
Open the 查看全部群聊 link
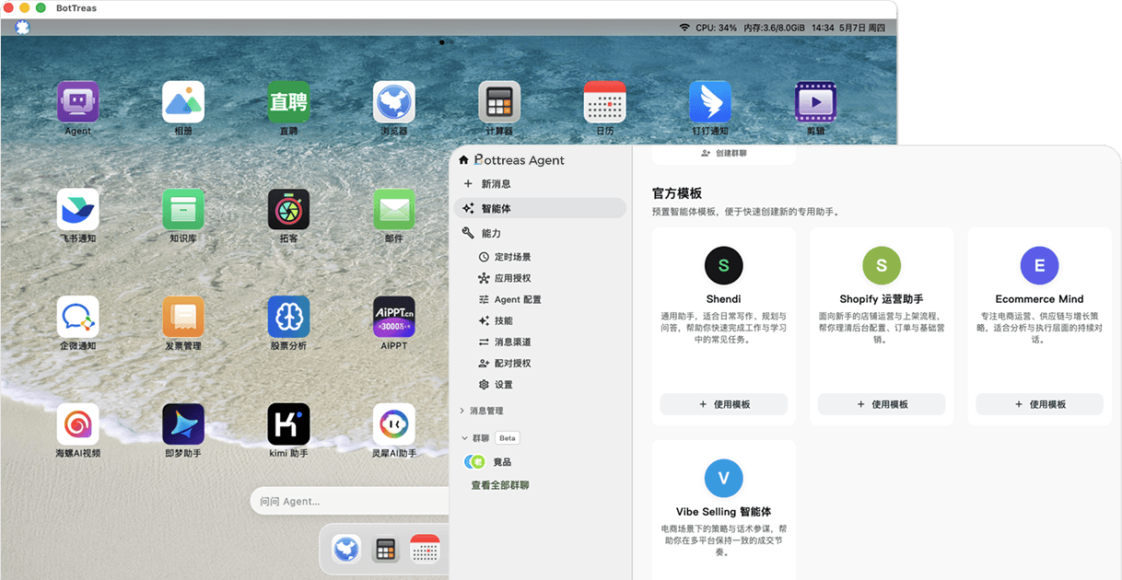click(x=500, y=485)
